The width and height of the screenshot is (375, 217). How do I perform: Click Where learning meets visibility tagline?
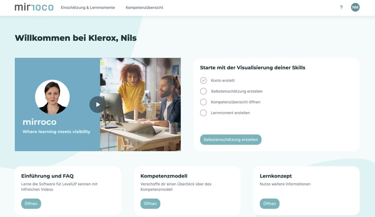point(57,132)
